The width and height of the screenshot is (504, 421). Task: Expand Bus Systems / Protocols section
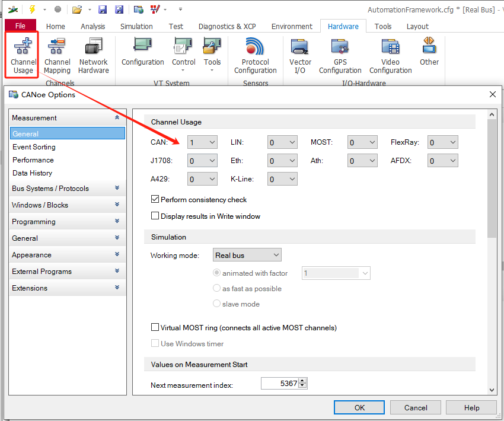(x=68, y=189)
